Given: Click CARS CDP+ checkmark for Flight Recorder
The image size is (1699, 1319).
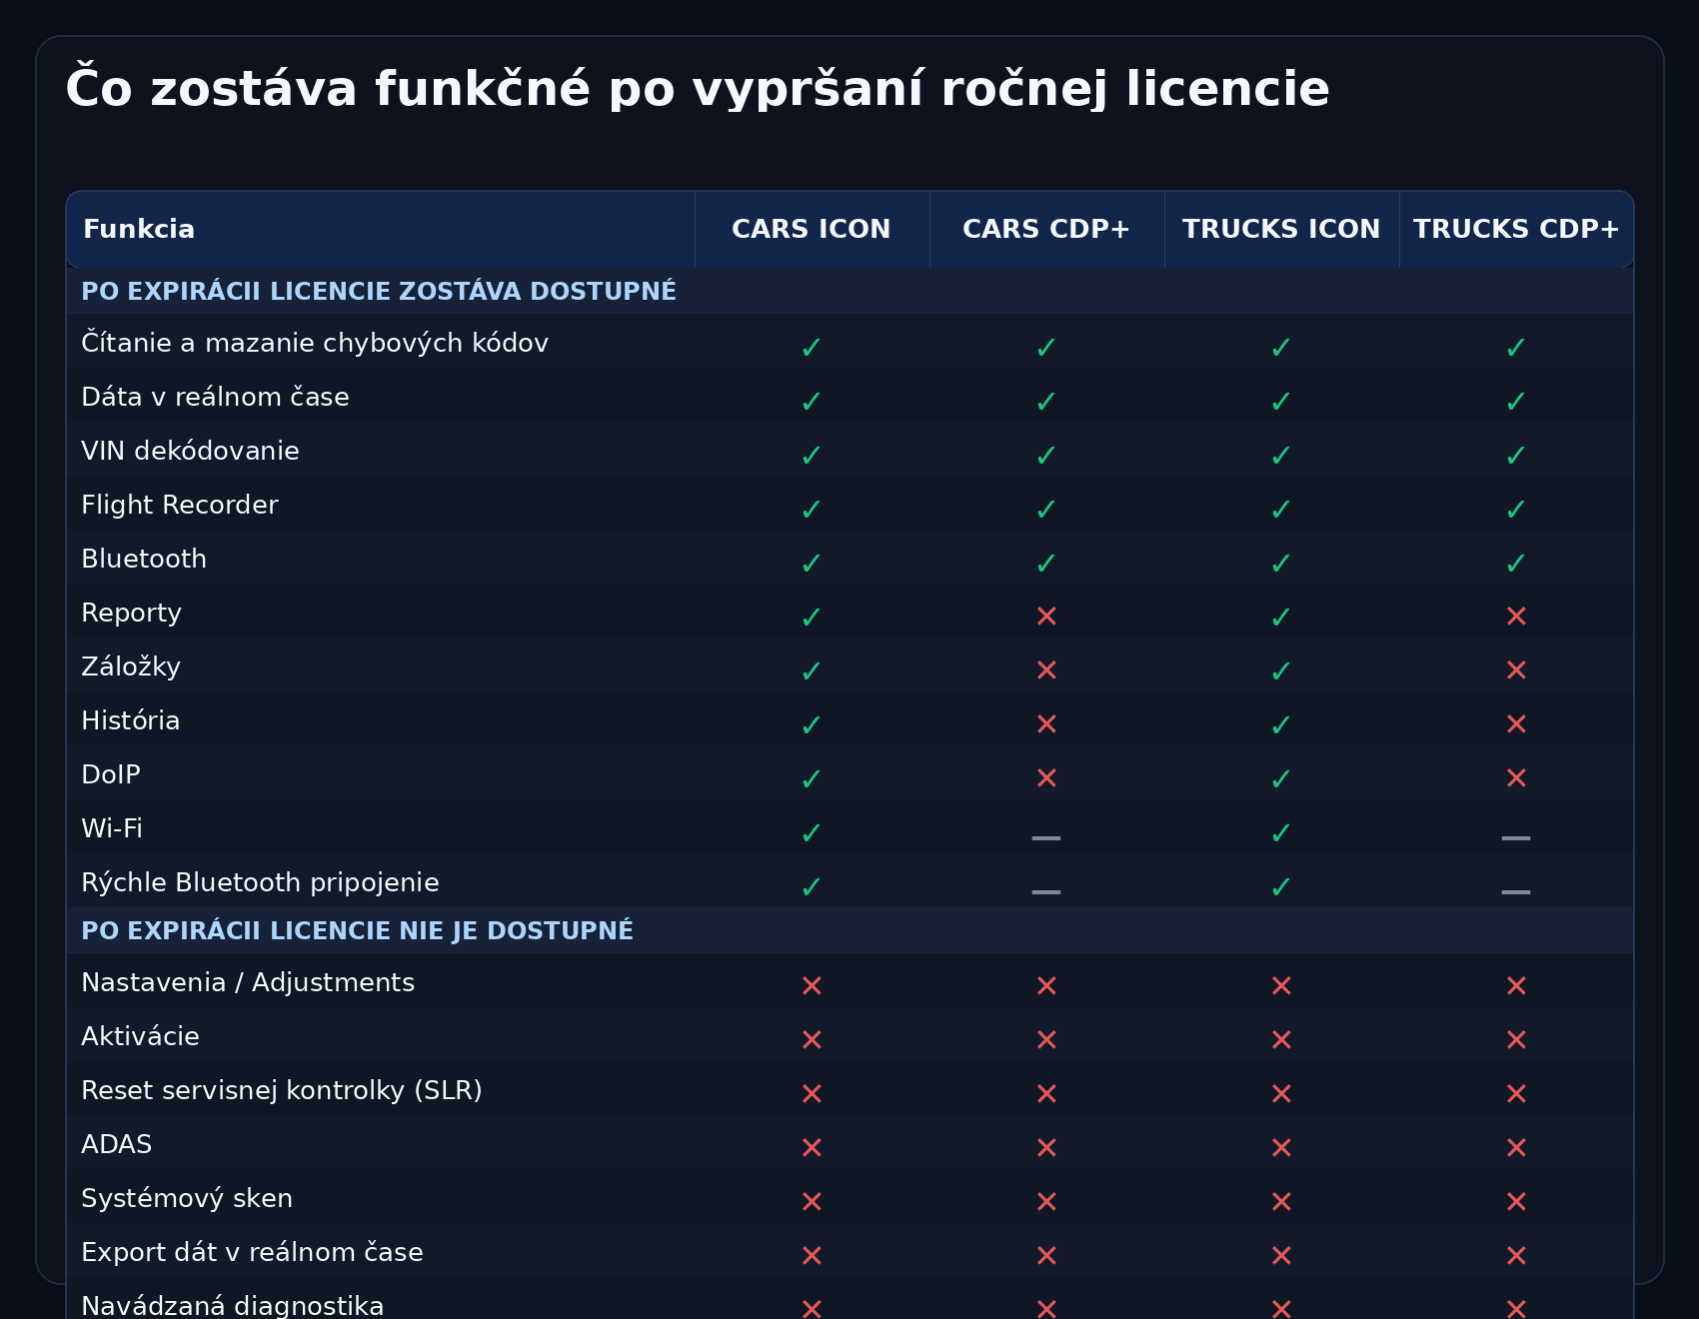Looking at the screenshot, I should click(1046, 509).
